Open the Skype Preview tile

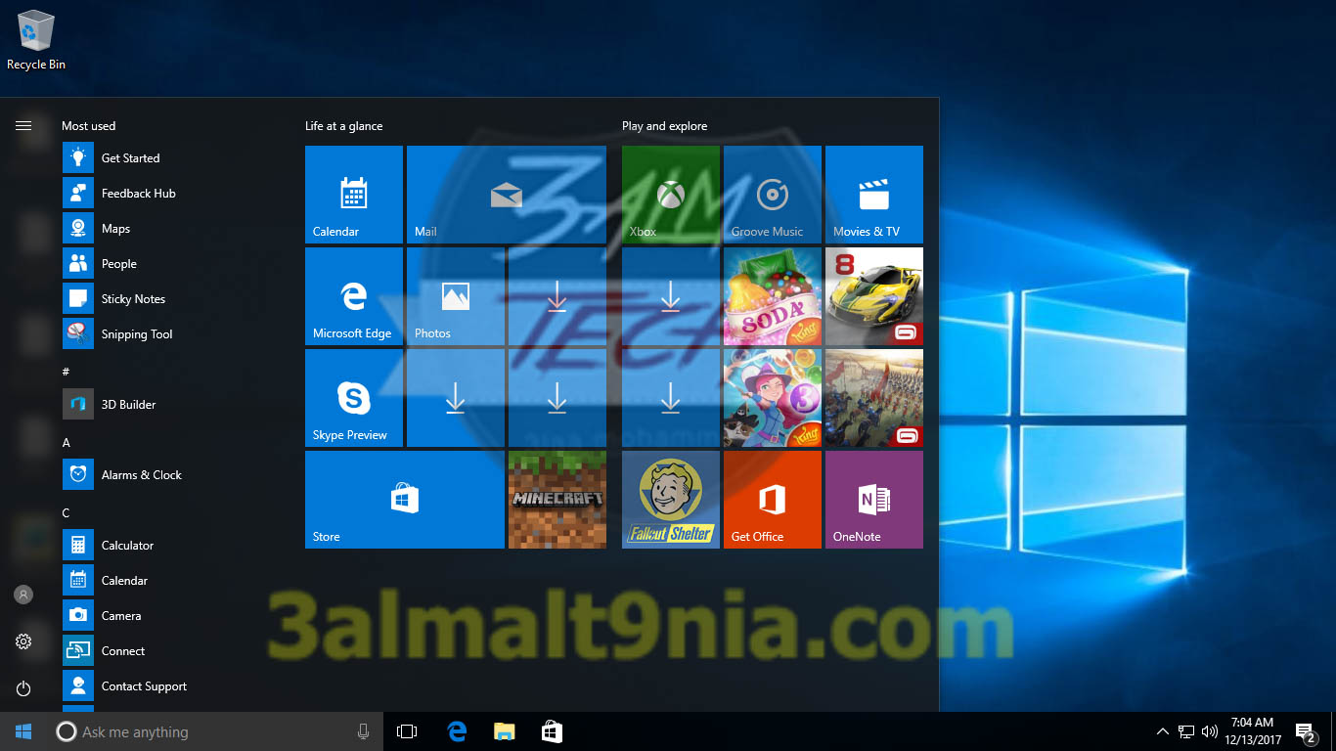click(x=354, y=398)
